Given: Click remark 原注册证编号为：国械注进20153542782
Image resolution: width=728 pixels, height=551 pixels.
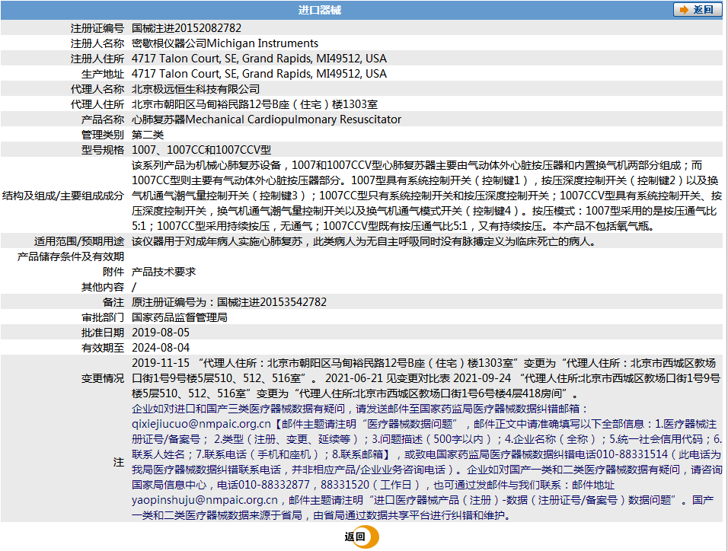Looking at the screenshot, I should [229, 303].
